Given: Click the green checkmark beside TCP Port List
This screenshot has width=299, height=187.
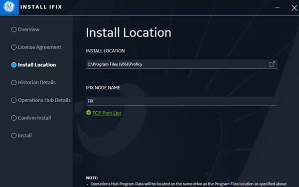Looking at the screenshot, I should tap(89, 113).
